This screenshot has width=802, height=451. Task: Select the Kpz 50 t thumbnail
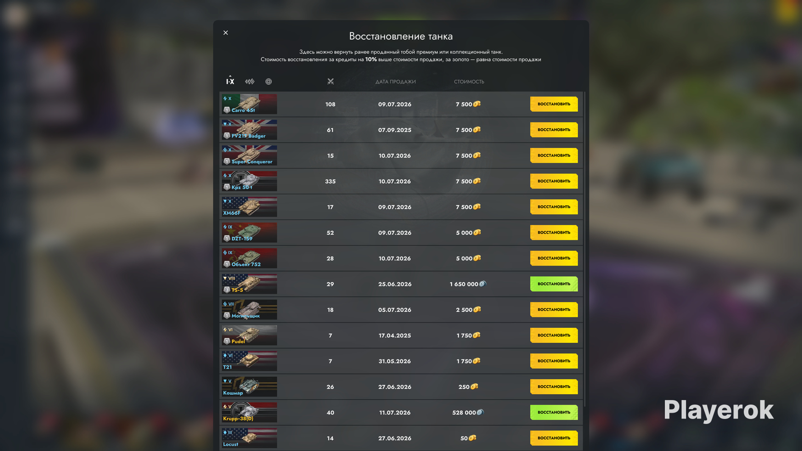pyautogui.click(x=249, y=181)
